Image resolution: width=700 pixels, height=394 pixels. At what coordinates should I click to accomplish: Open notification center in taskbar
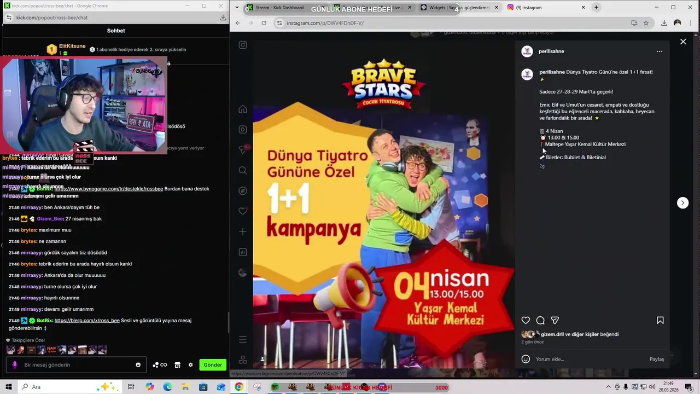689,387
